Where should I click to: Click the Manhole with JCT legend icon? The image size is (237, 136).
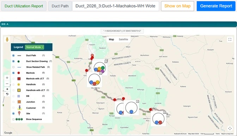tap(19, 79)
